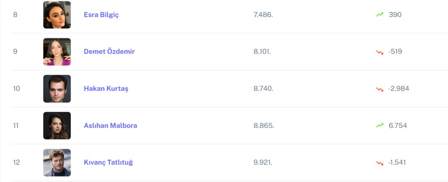Open the rank 12 profile photo thumbnail
The width and height of the screenshot is (448, 182).
[x=57, y=162]
